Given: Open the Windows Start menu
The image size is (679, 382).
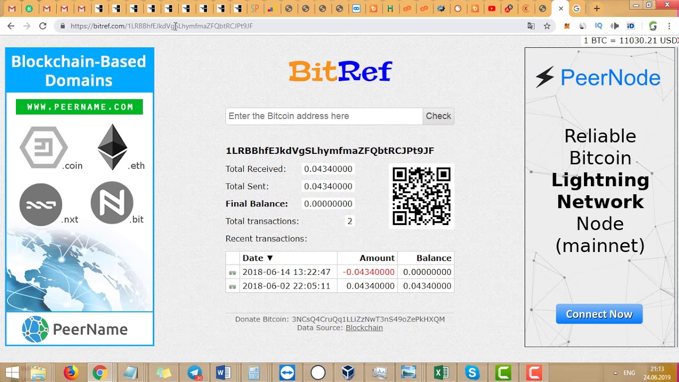Looking at the screenshot, I should click(12, 373).
